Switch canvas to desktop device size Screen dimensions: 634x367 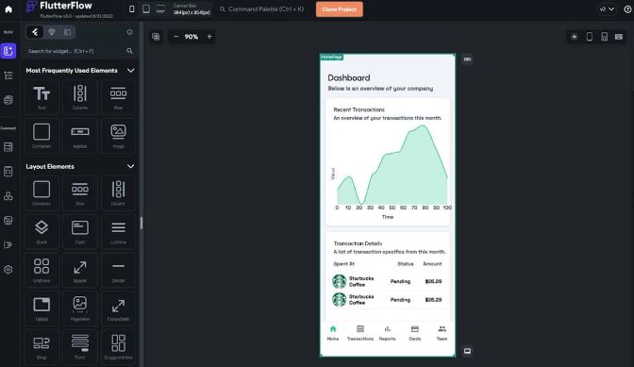pyautogui.click(x=160, y=8)
